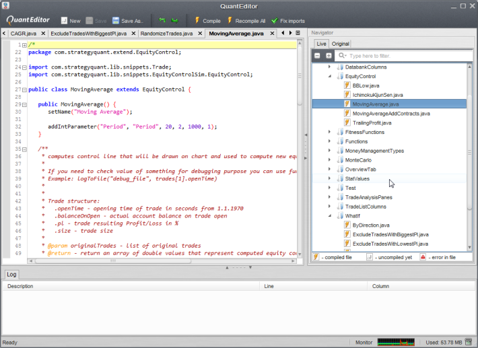Viewport: 478px width, 348px height.
Task: Click the Log tab
Action: coord(11,275)
